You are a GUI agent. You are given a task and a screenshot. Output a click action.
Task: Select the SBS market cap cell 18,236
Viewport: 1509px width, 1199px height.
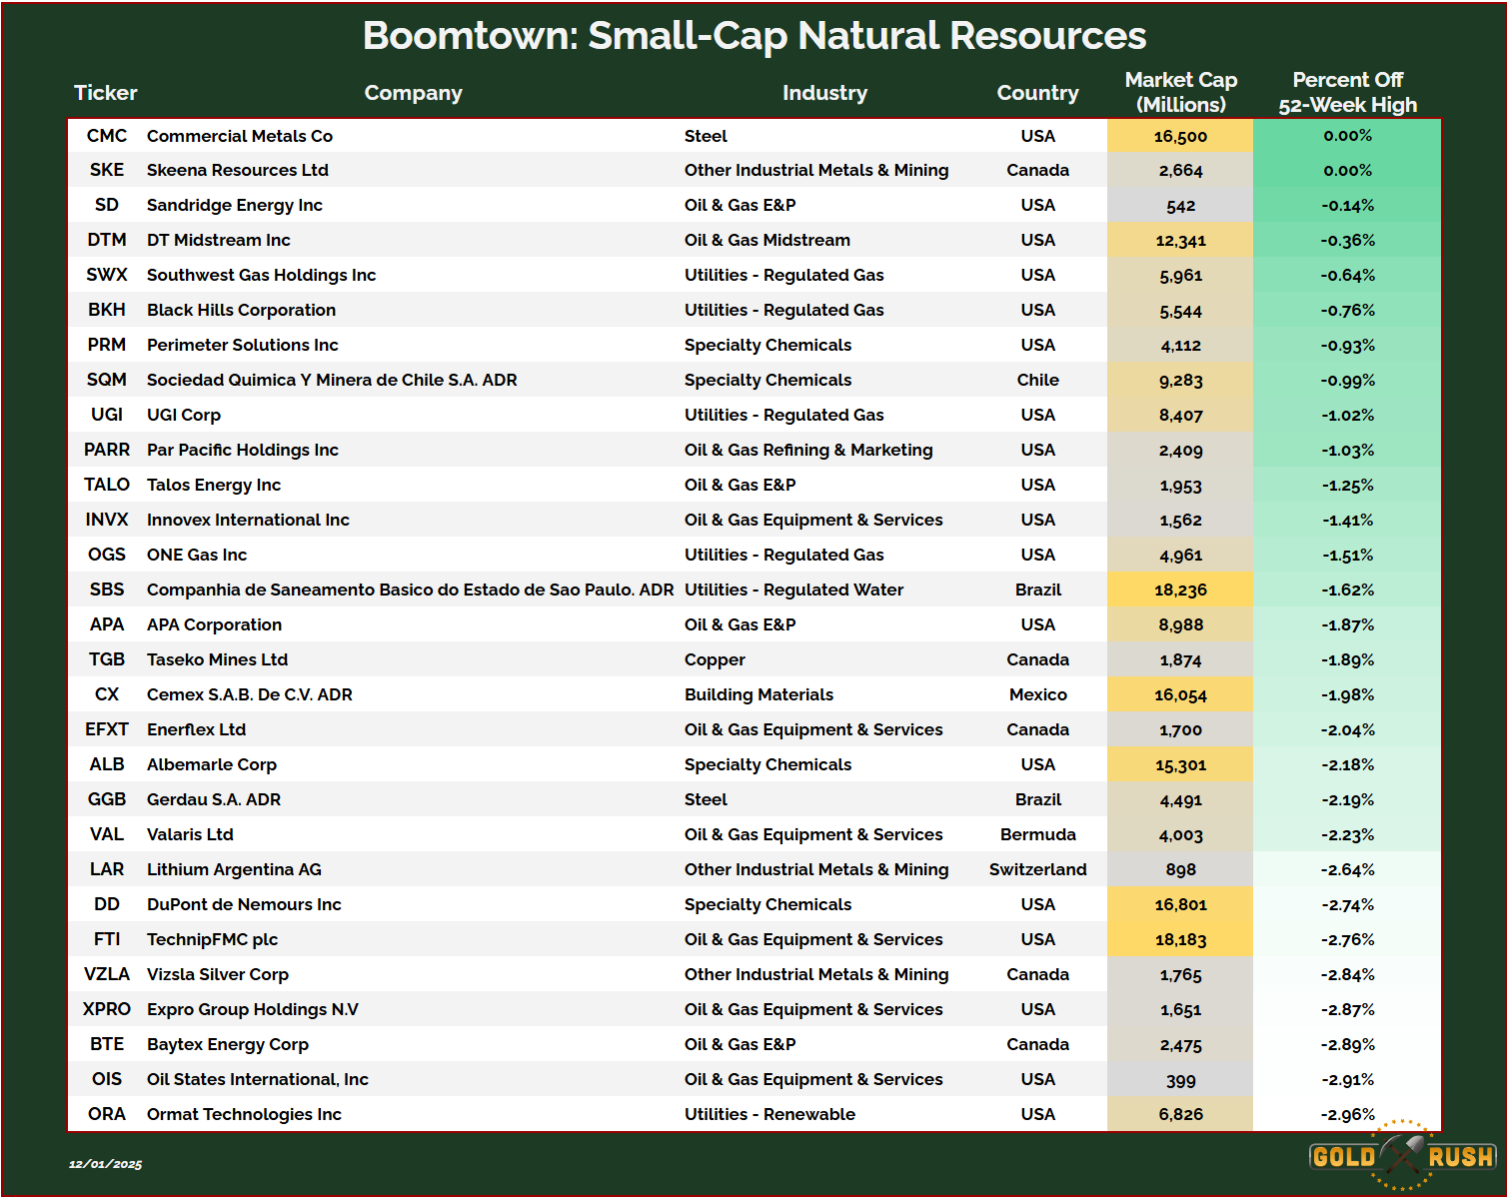click(1180, 590)
